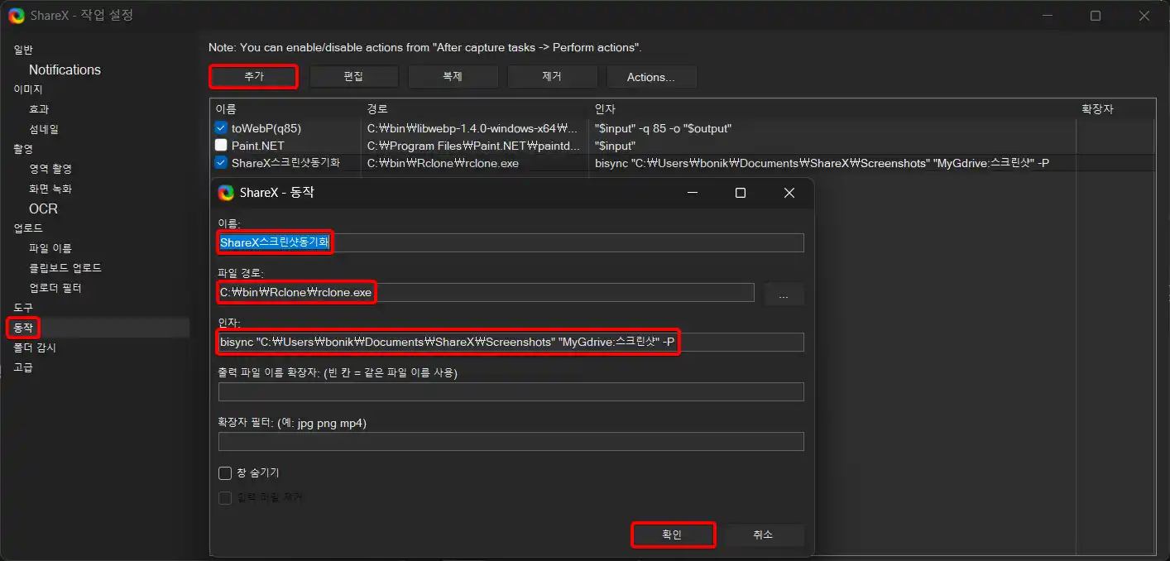This screenshot has width=1170, height=561.
Task: Open 폴더 감시 settings
Action: pos(35,348)
